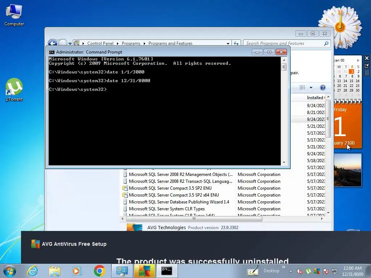Open the recent pages dropdown next to Back

tap(70, 43)
